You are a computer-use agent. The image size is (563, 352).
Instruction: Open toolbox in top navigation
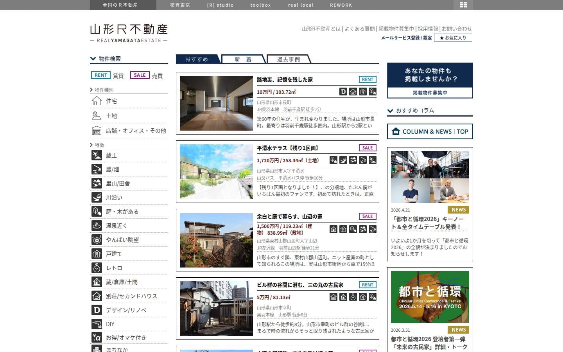(x=261, y=5)
